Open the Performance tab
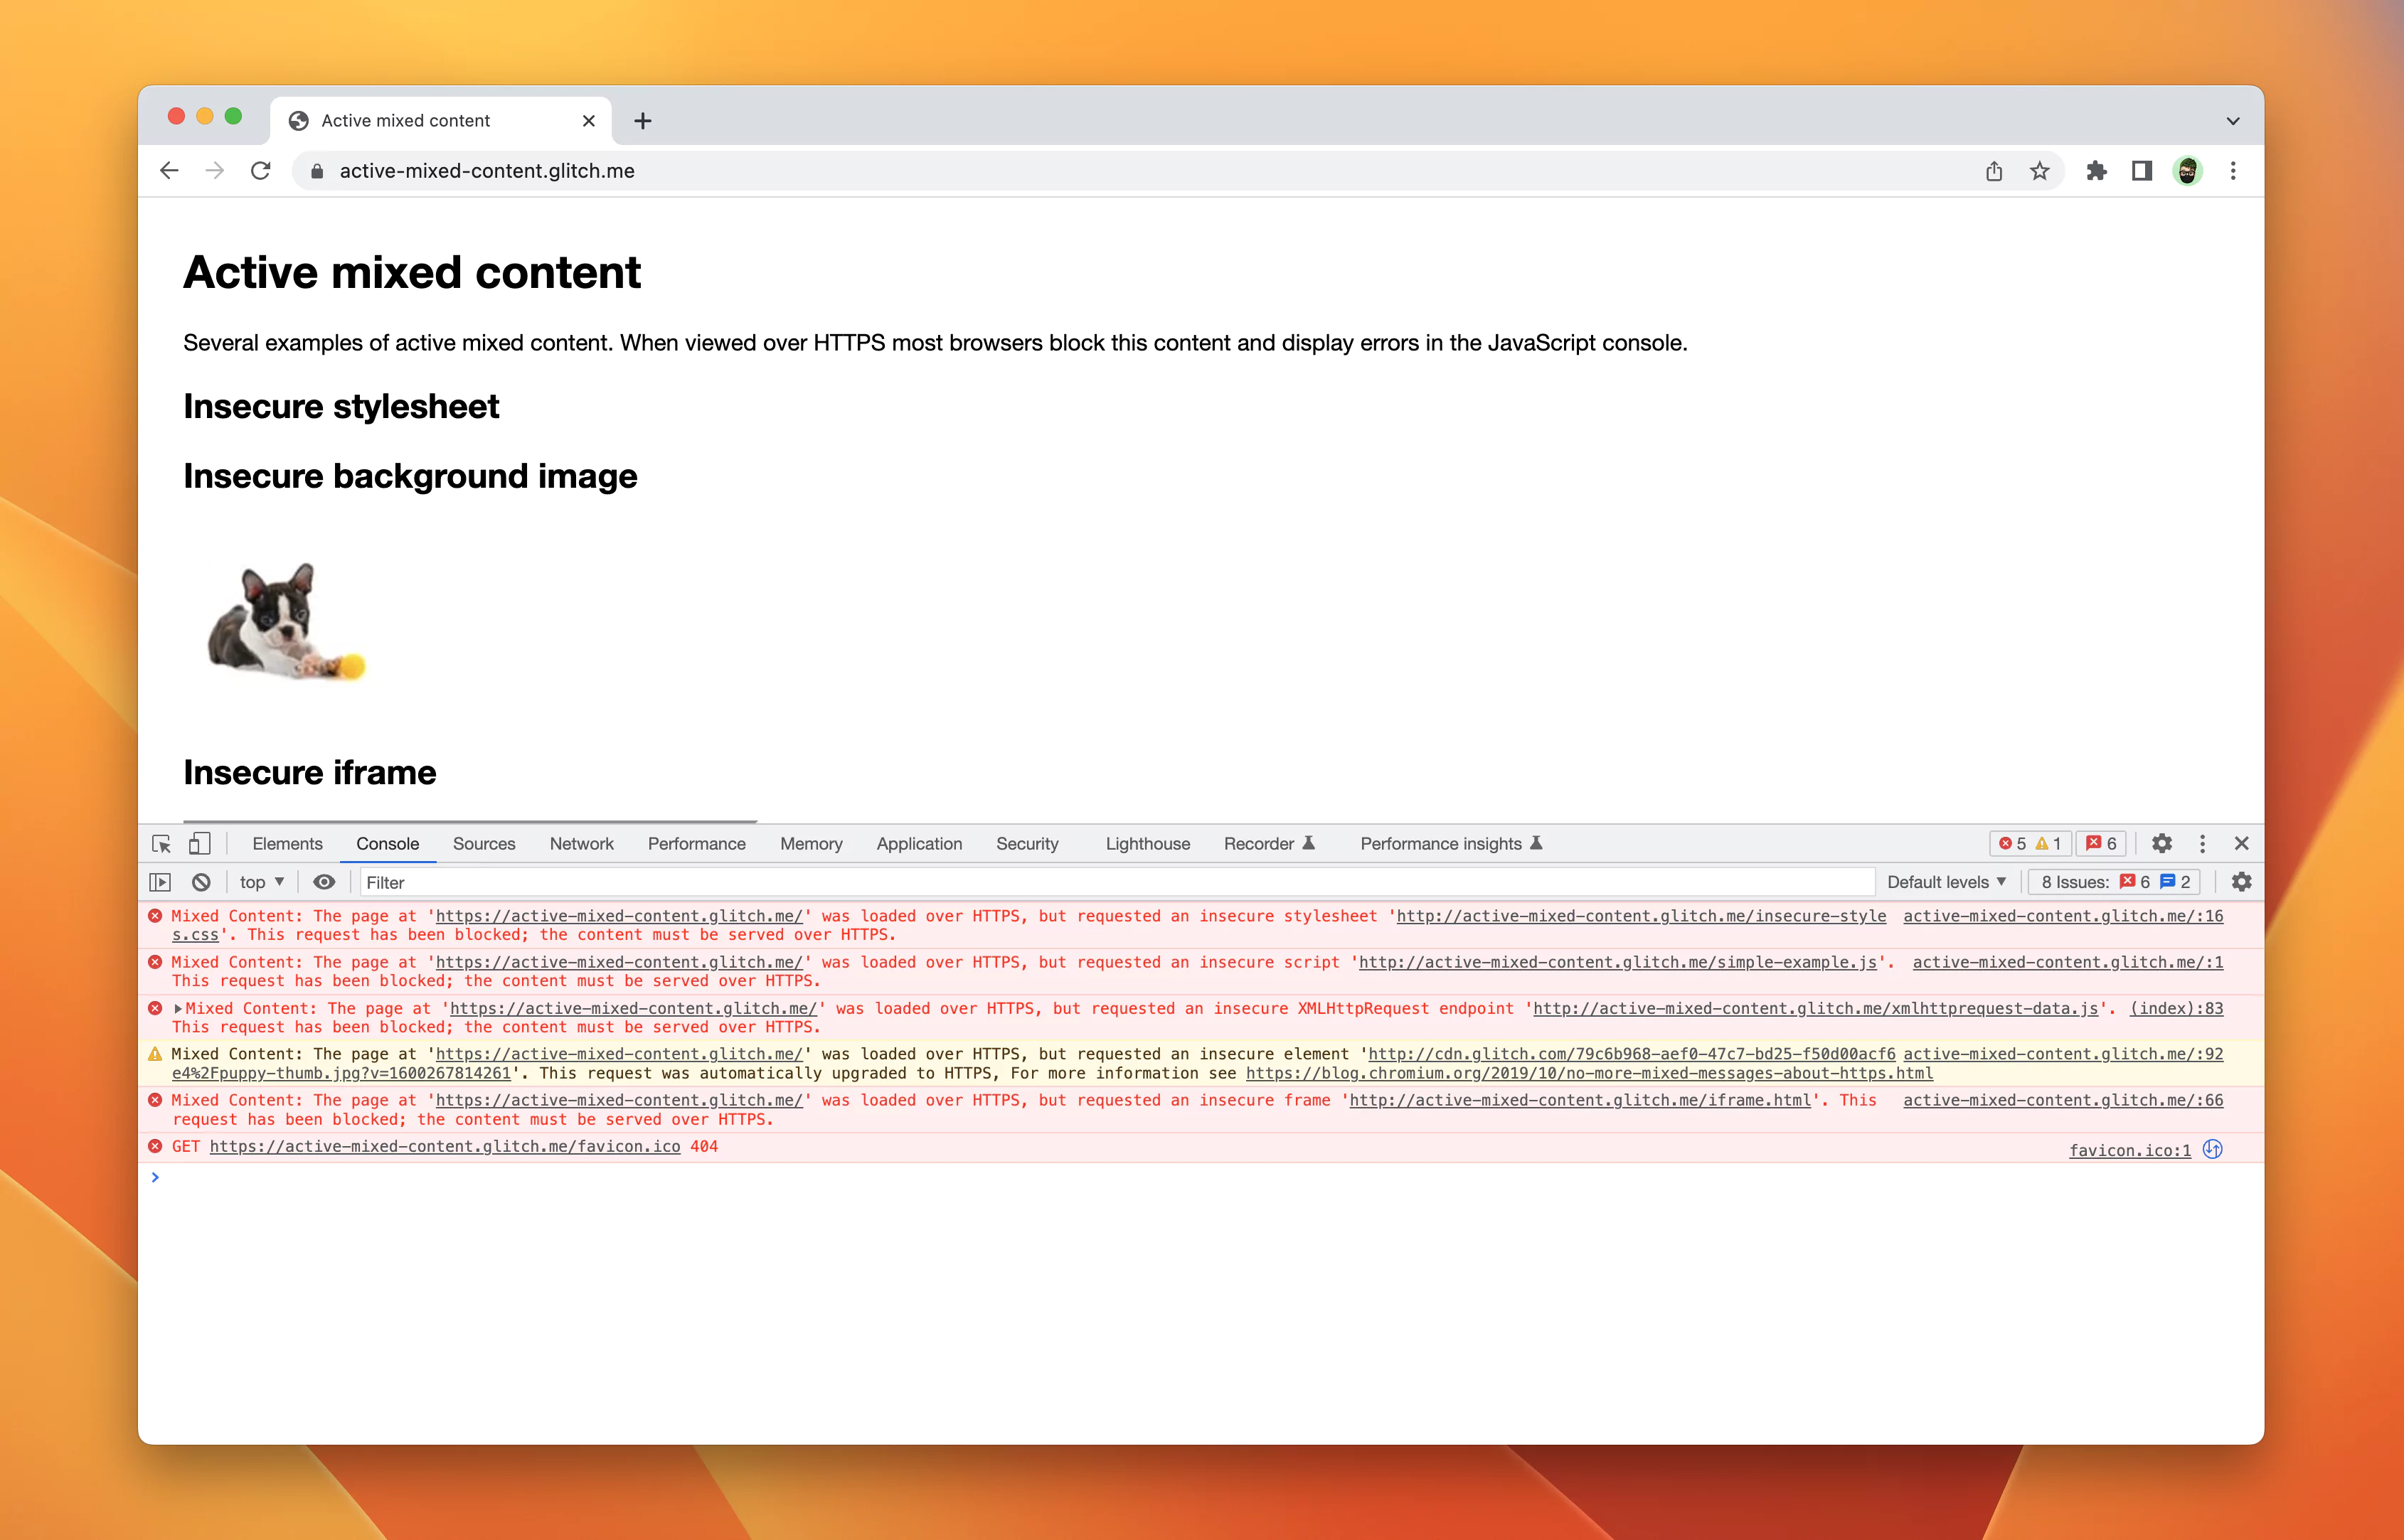 696,844
